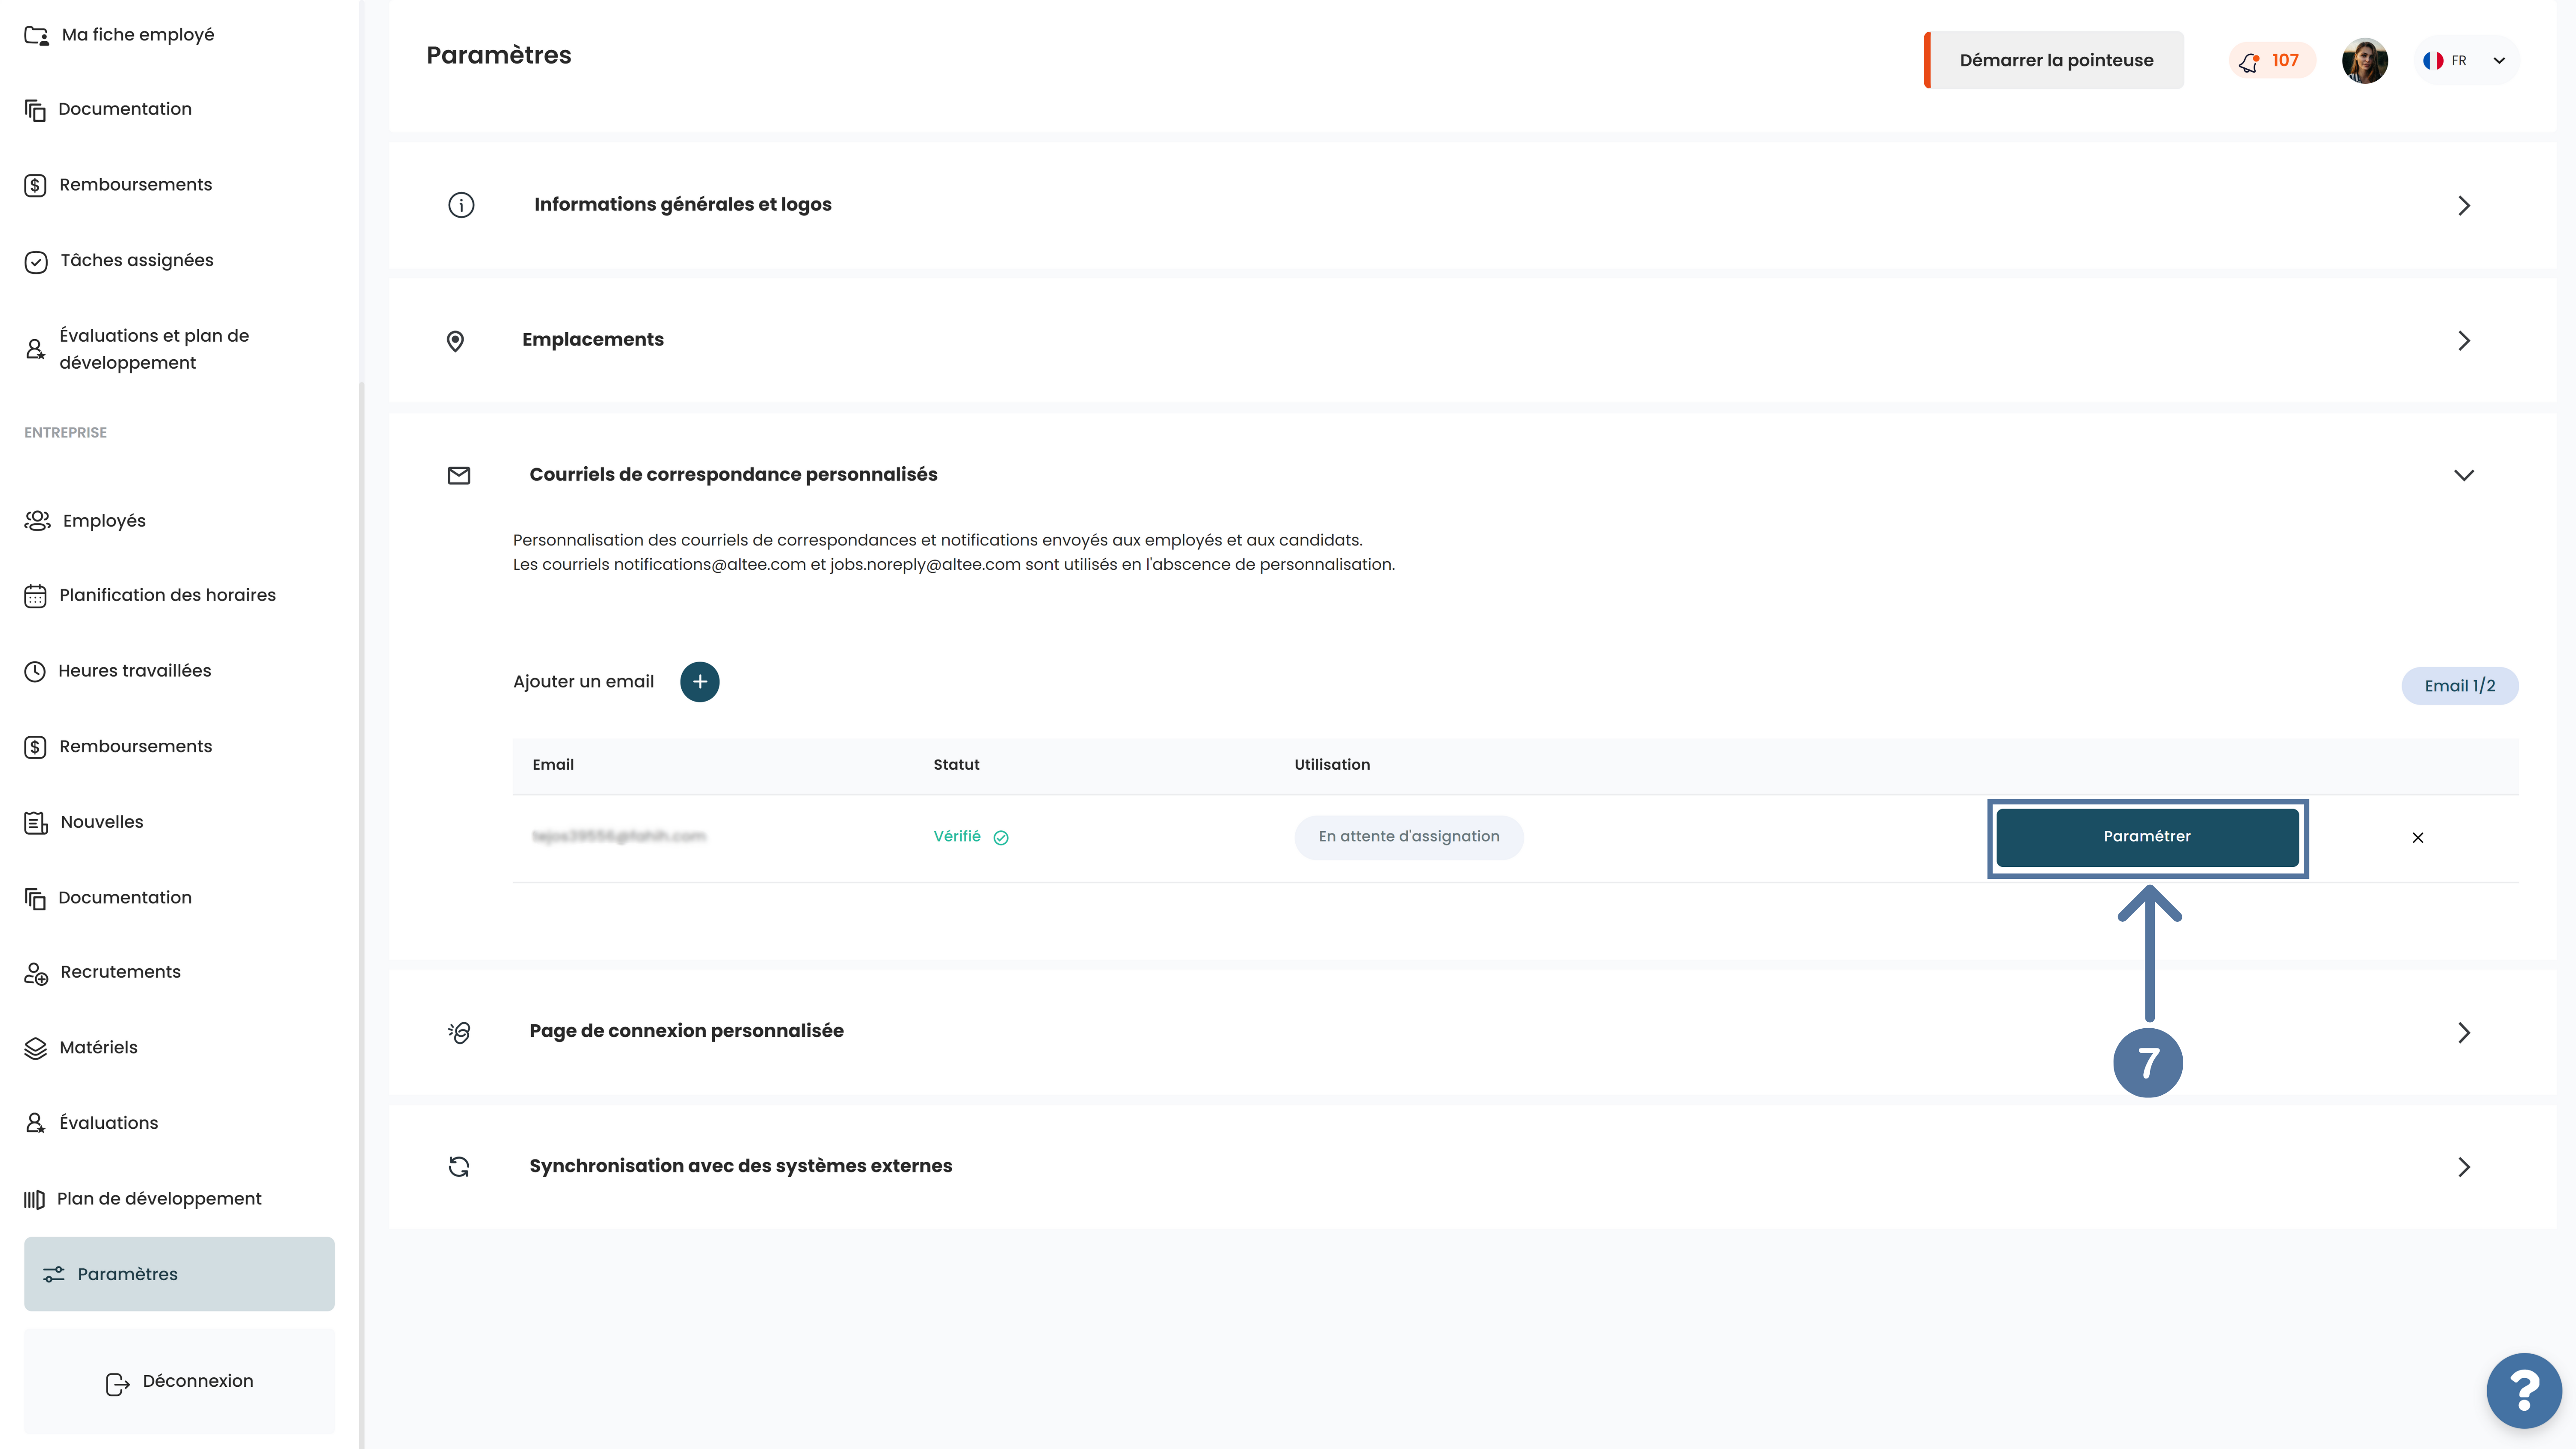Click the Synchronisation avec des systèmes externes title
Screen dimensions: 2576x1449
740,1166
